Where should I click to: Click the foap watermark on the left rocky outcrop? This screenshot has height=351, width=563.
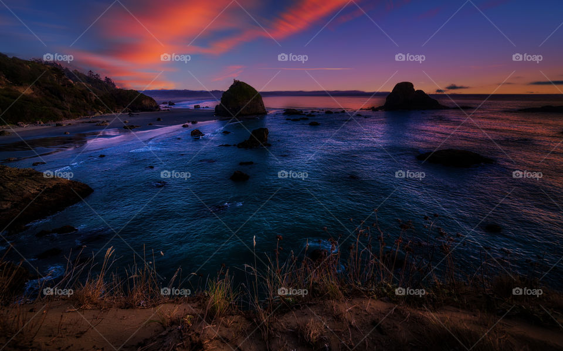[x=58, y=175]
